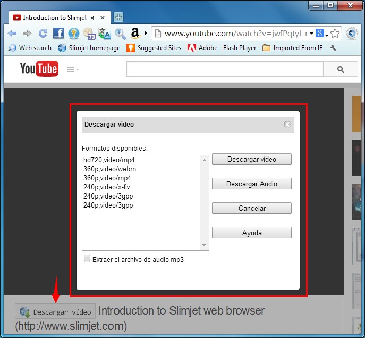Open the Slimjet settings gear icon
365x338 pixels.
(352, 34)
